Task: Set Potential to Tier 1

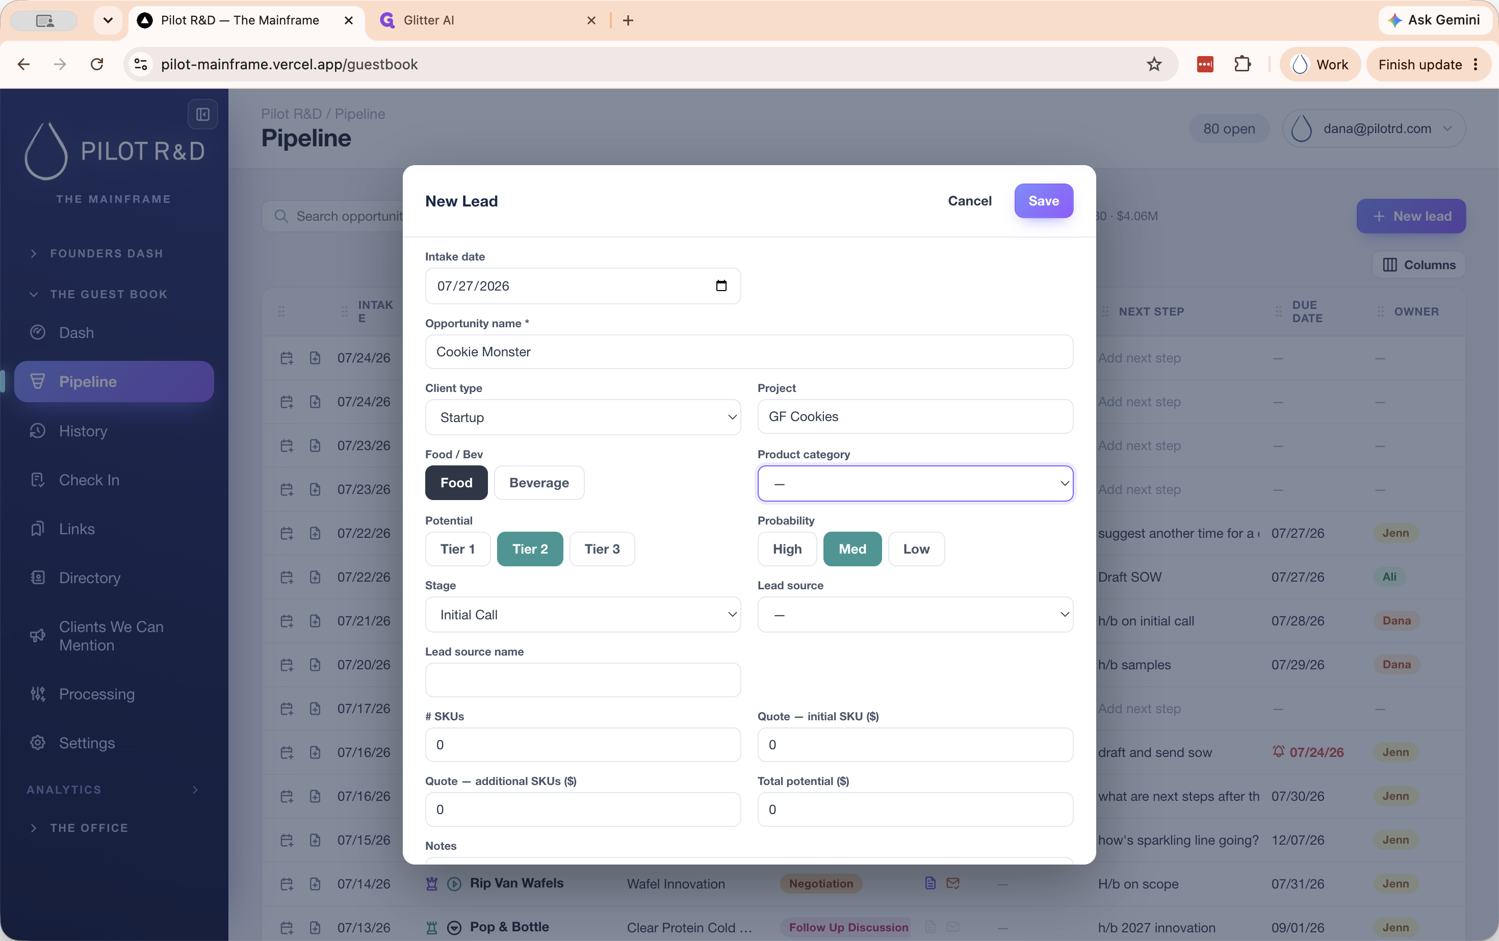Action: tap(457, 549)
